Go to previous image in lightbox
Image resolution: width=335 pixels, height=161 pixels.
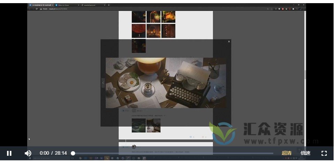(103, 83)
